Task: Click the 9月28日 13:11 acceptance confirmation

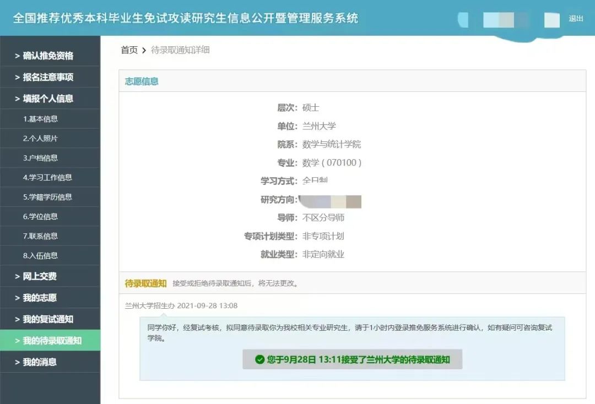Action: (353, 359)
